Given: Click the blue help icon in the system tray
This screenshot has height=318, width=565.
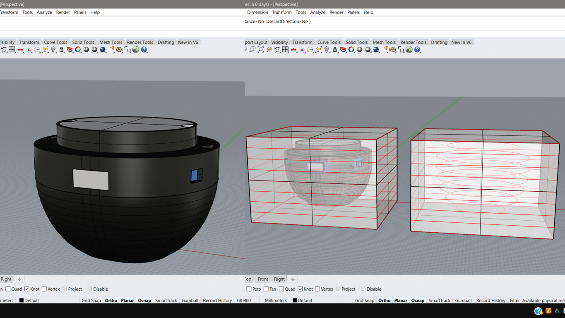Looking at the screenshot, I should [x=538, y=311].
